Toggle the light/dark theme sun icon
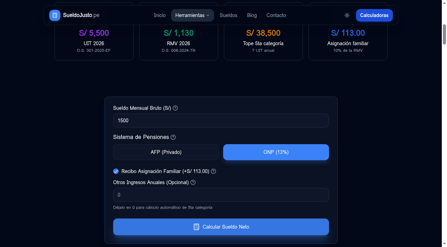The image size is (447, 247). click(347, 15)
